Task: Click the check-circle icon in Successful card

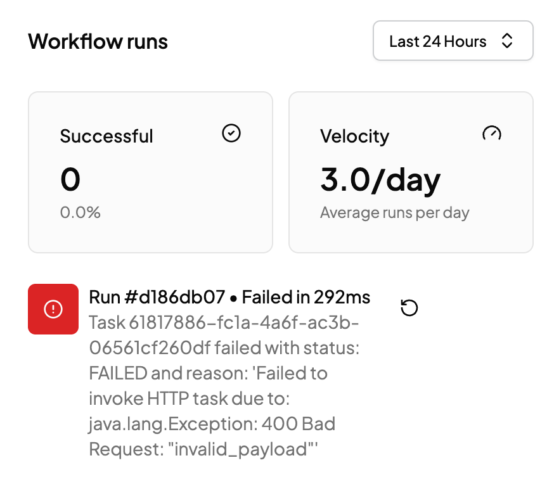Action: point(231,133)
